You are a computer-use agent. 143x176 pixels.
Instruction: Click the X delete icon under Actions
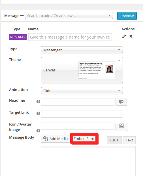click(x=131, y=36)
